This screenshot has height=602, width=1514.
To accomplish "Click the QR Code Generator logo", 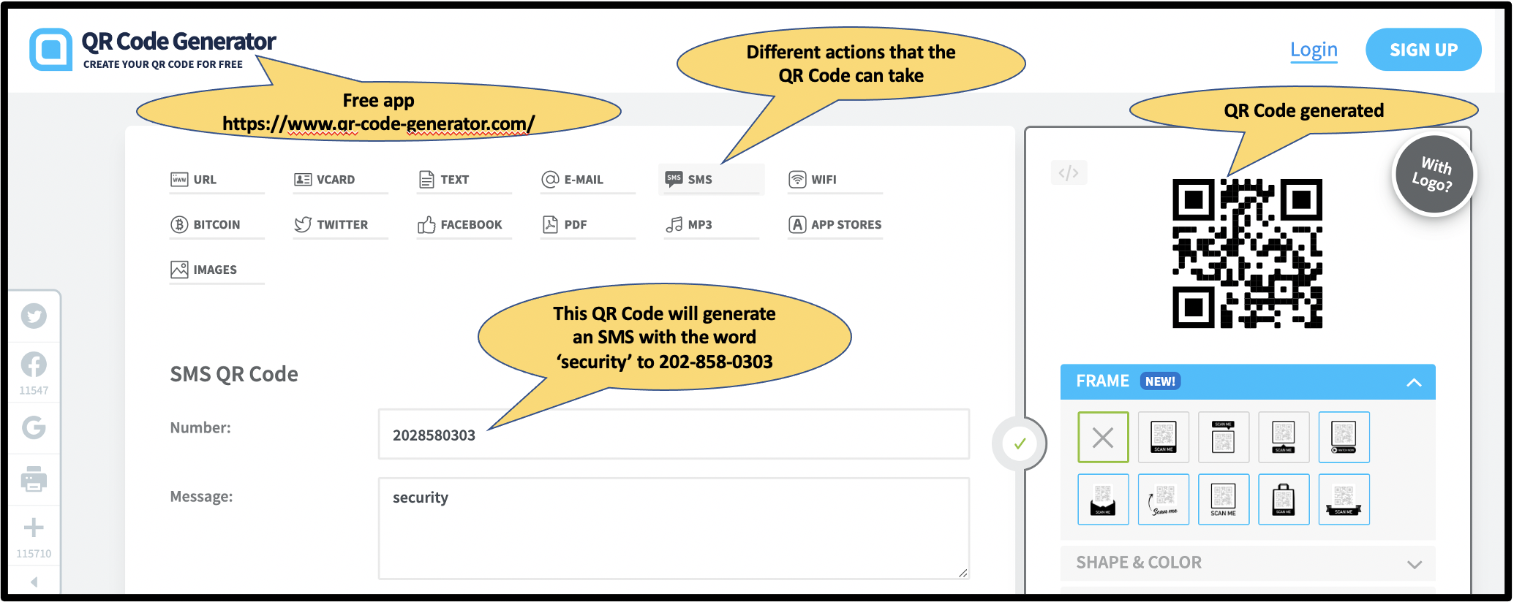I will 153,50.
